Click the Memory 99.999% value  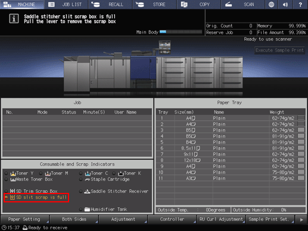coord(297,26)
